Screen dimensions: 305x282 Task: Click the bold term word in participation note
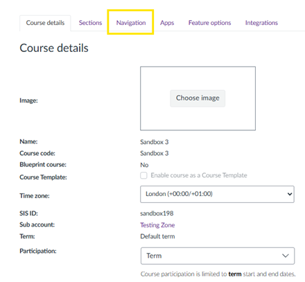pyautogui.click(x=235, y=274)
